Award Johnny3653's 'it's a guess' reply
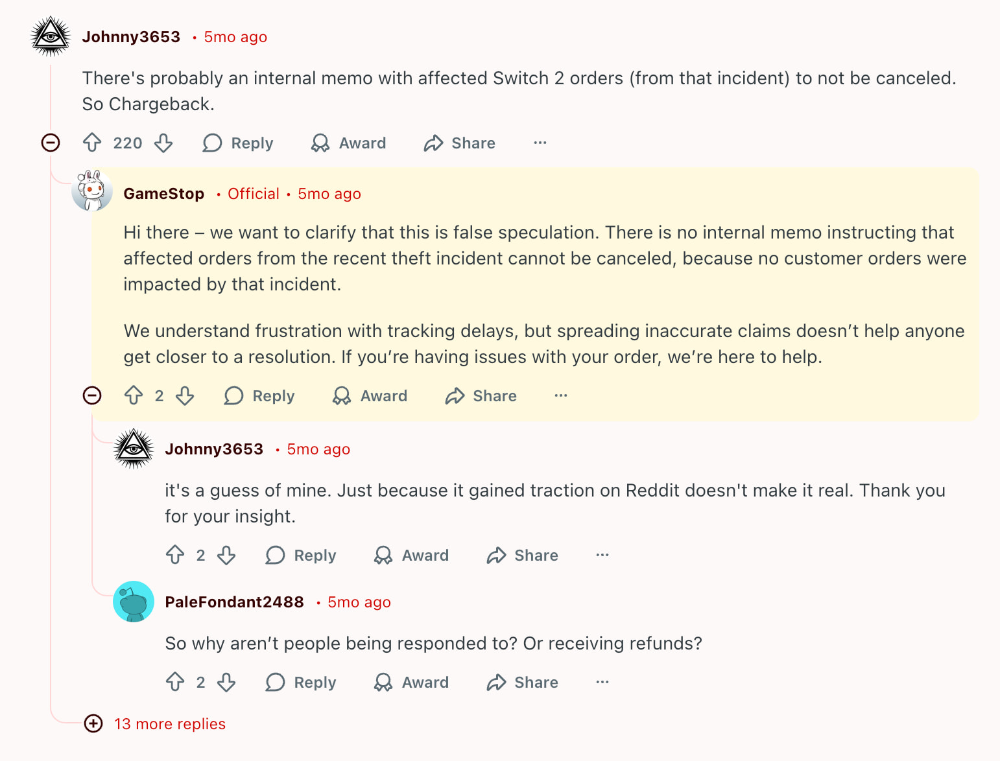 411,555
